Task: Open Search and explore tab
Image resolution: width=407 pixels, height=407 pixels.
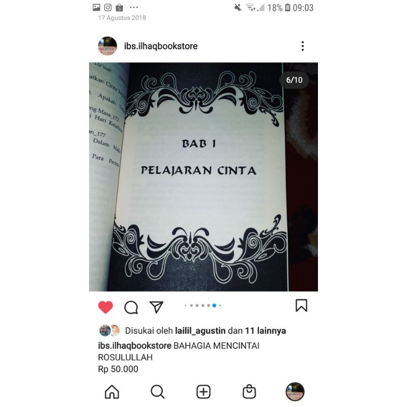Action: click(158, 392)
